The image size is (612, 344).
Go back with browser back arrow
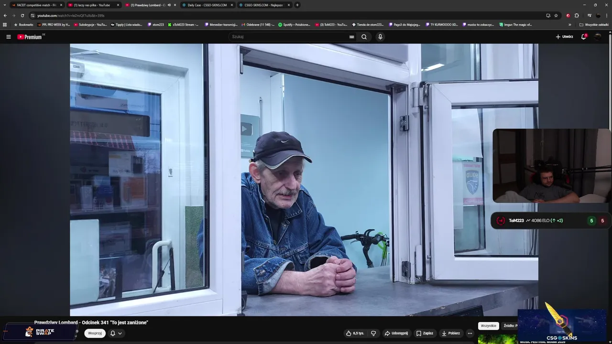pyautogui.click(x=5, y=15)
